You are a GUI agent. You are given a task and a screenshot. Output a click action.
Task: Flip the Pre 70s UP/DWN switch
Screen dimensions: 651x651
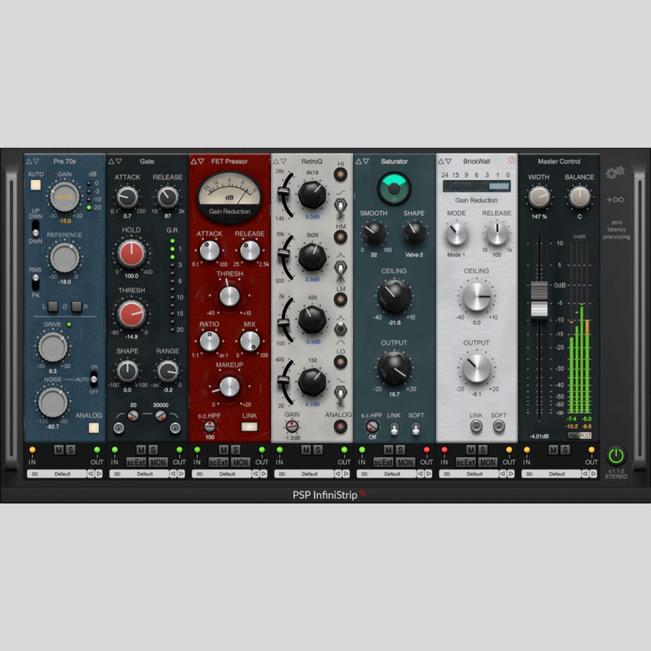point(36,228)
